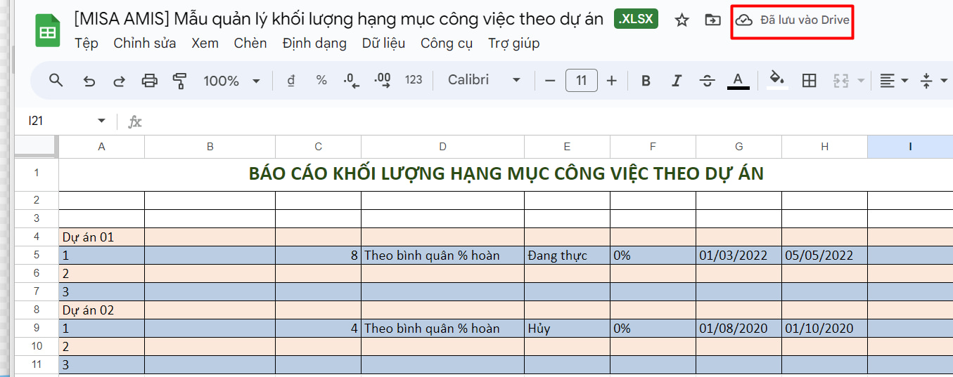Redo the last action

click(x=119, y=81)
